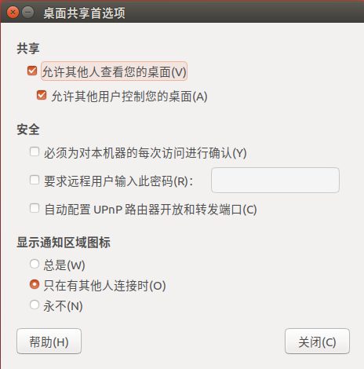Click the 桌面共享首选项 window title
The width and height of the screenshot is (364, 369).
click(84, 13)
